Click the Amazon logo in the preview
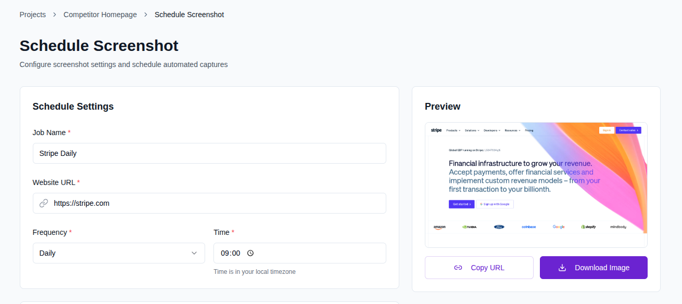The width and height of the screenshot is (682, 304). coord(439,227)
